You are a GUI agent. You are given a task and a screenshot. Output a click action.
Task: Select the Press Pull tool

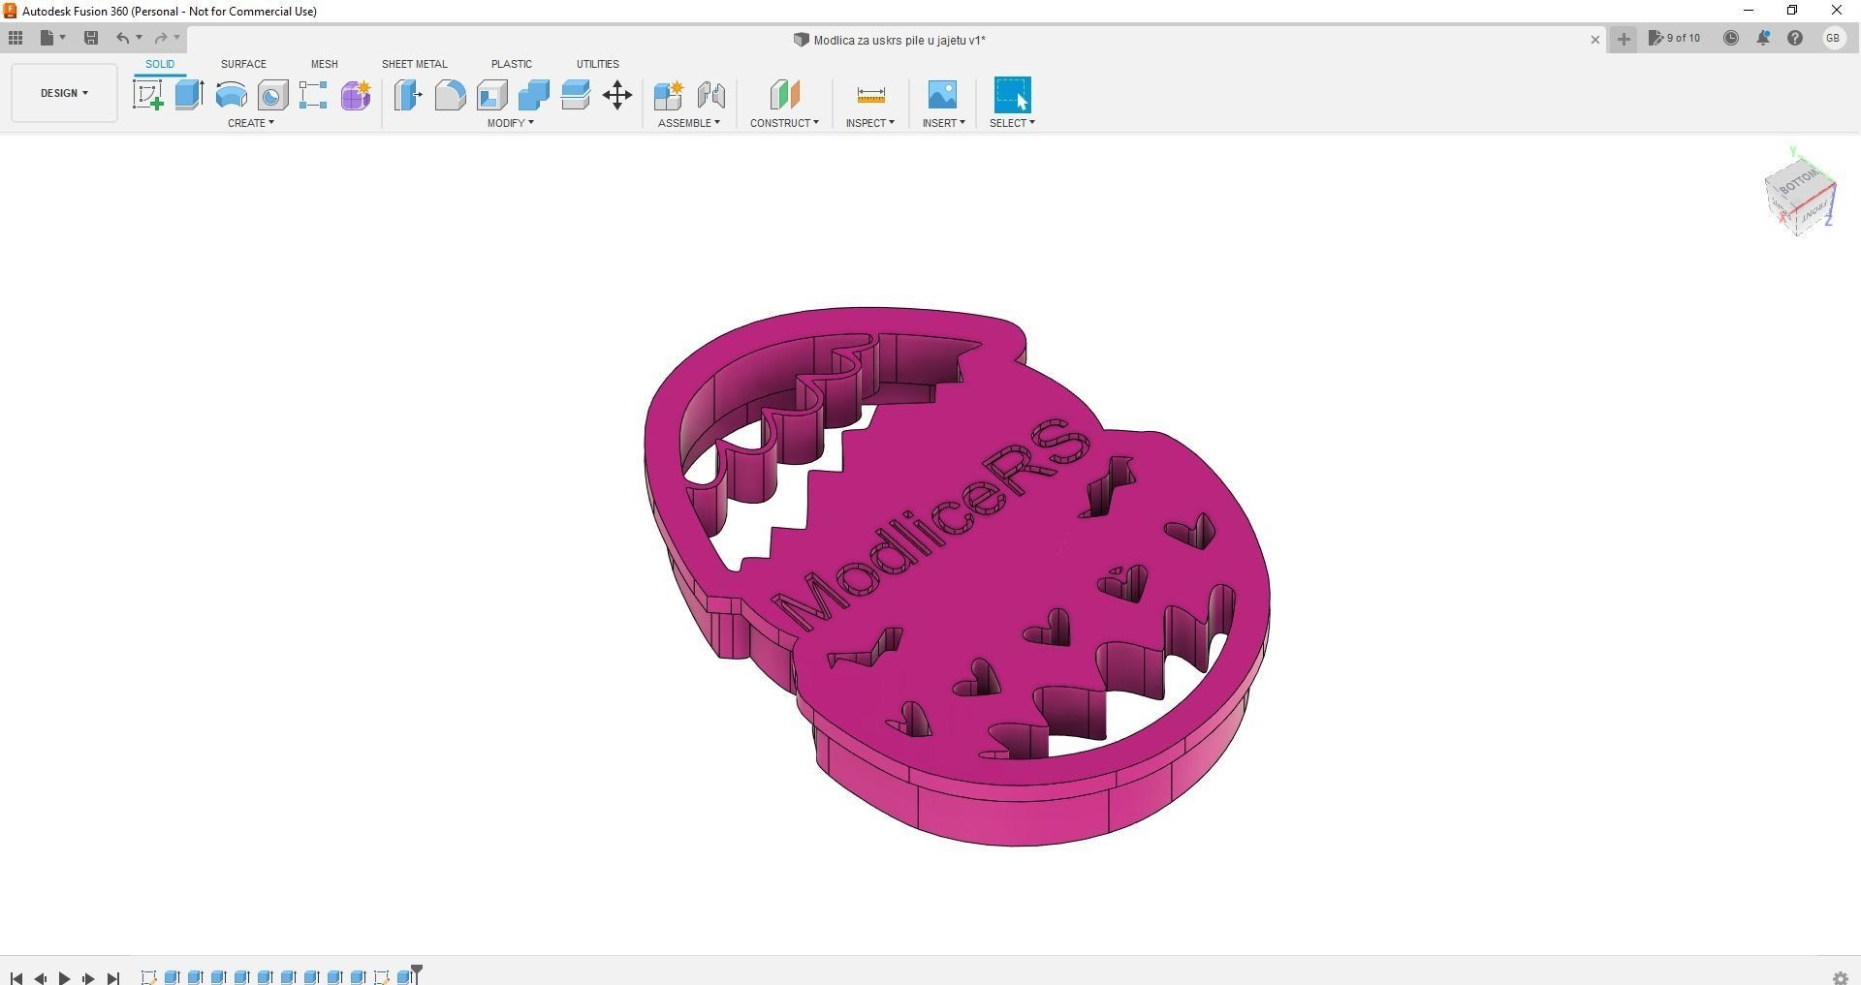click(408, 95)
